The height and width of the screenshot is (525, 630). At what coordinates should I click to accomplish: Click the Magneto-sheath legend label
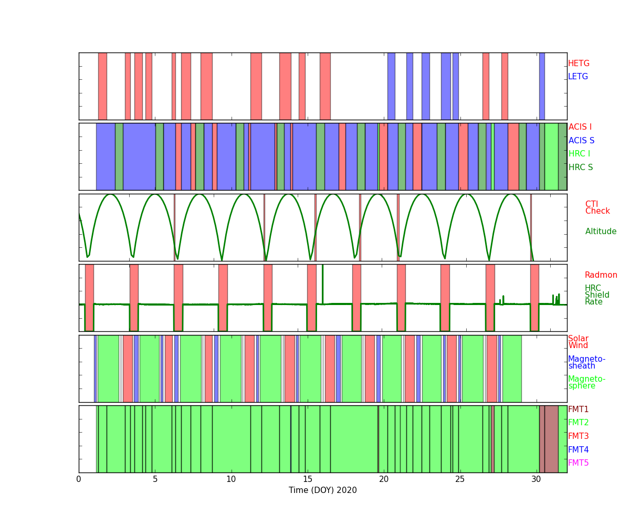coord(586,363)
